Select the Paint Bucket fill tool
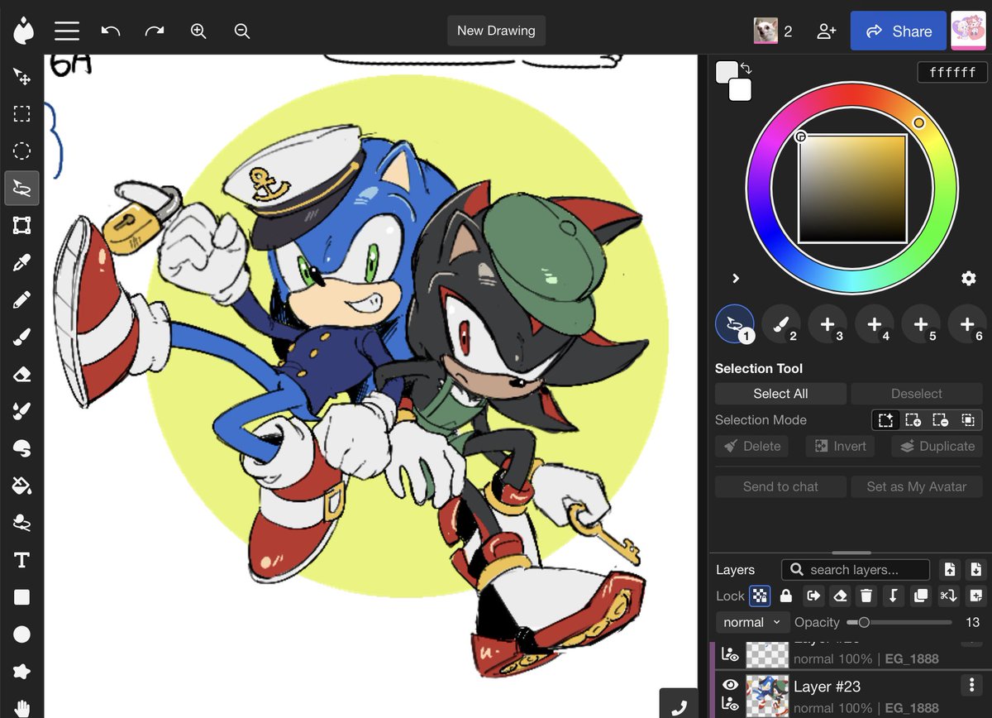Screen dimensions: 992x718 click(21, 486)
